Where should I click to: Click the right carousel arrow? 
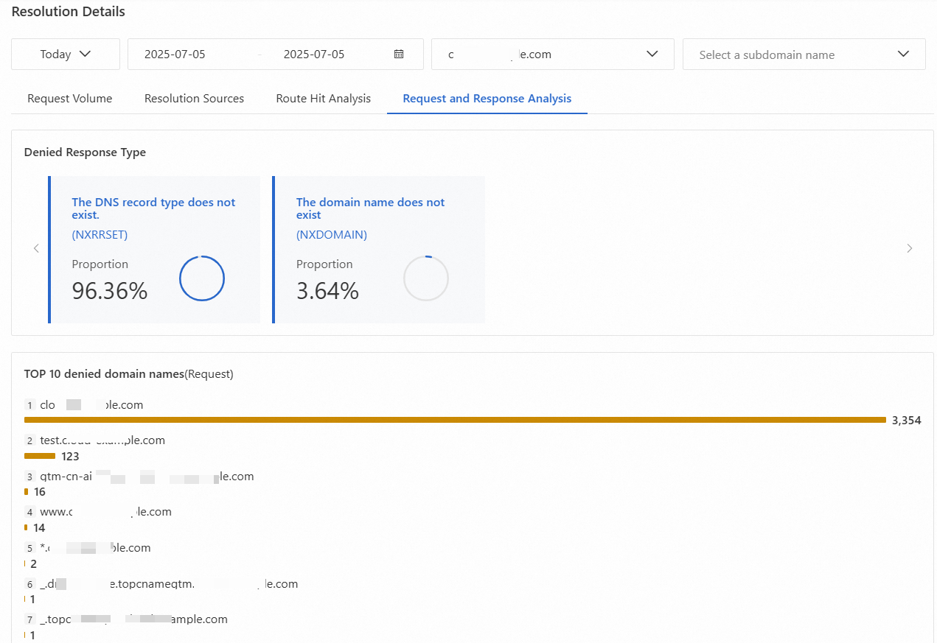click(x=909, y=248)
